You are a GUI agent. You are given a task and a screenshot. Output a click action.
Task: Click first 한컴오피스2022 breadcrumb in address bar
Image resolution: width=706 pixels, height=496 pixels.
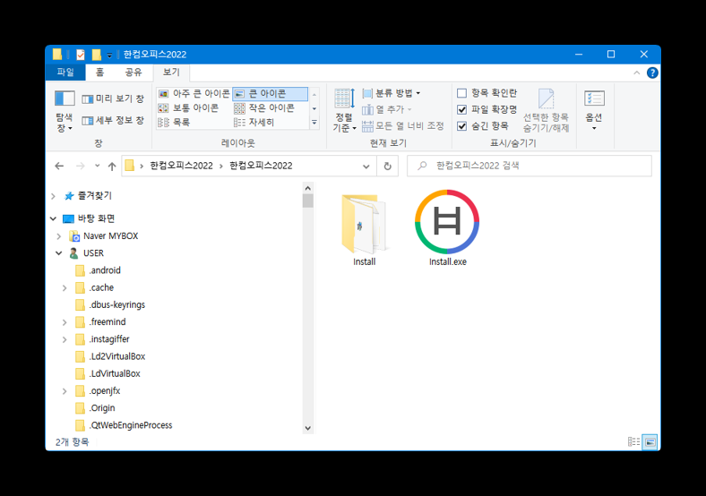(x=181, y=166)
